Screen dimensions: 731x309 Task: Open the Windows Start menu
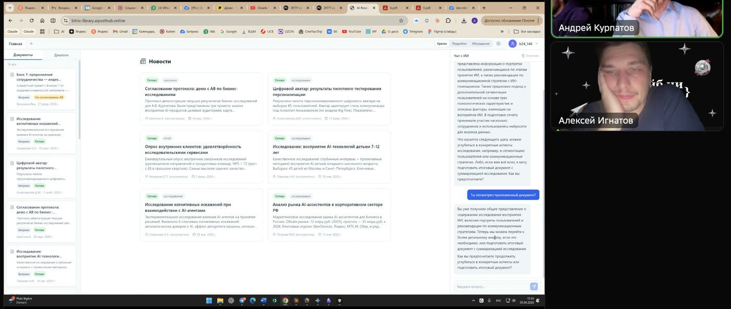click(x=209, y=301)
